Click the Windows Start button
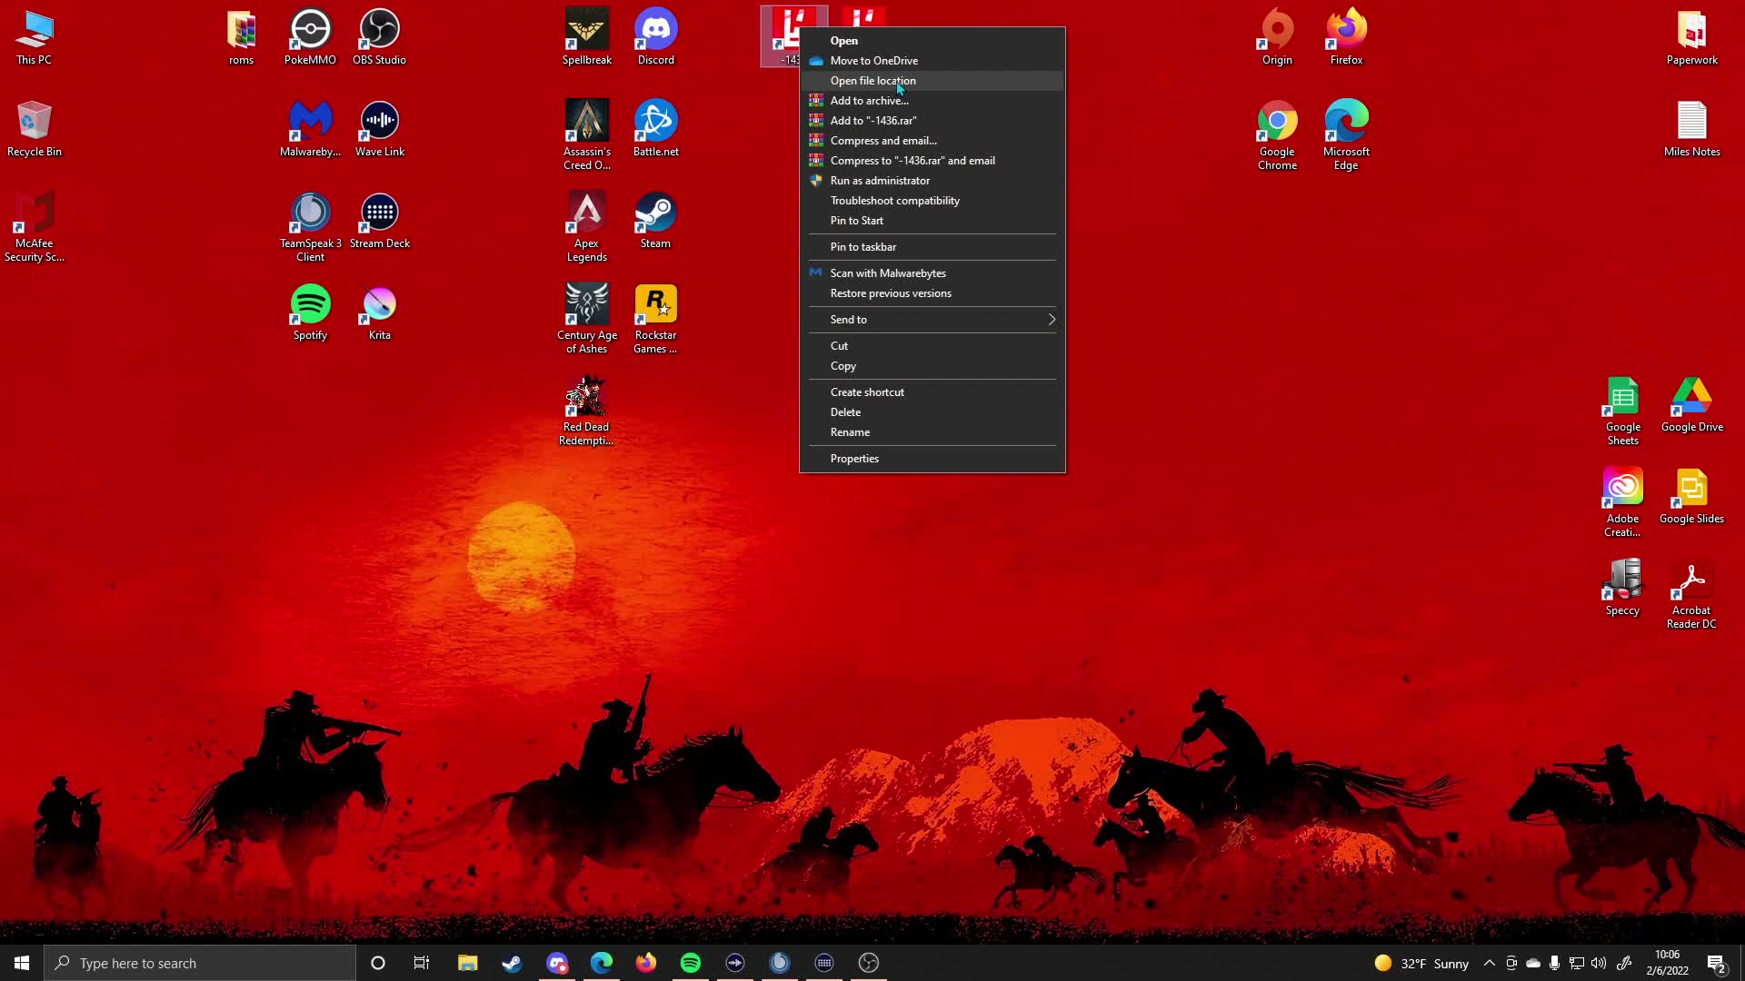 pos(22,963)
